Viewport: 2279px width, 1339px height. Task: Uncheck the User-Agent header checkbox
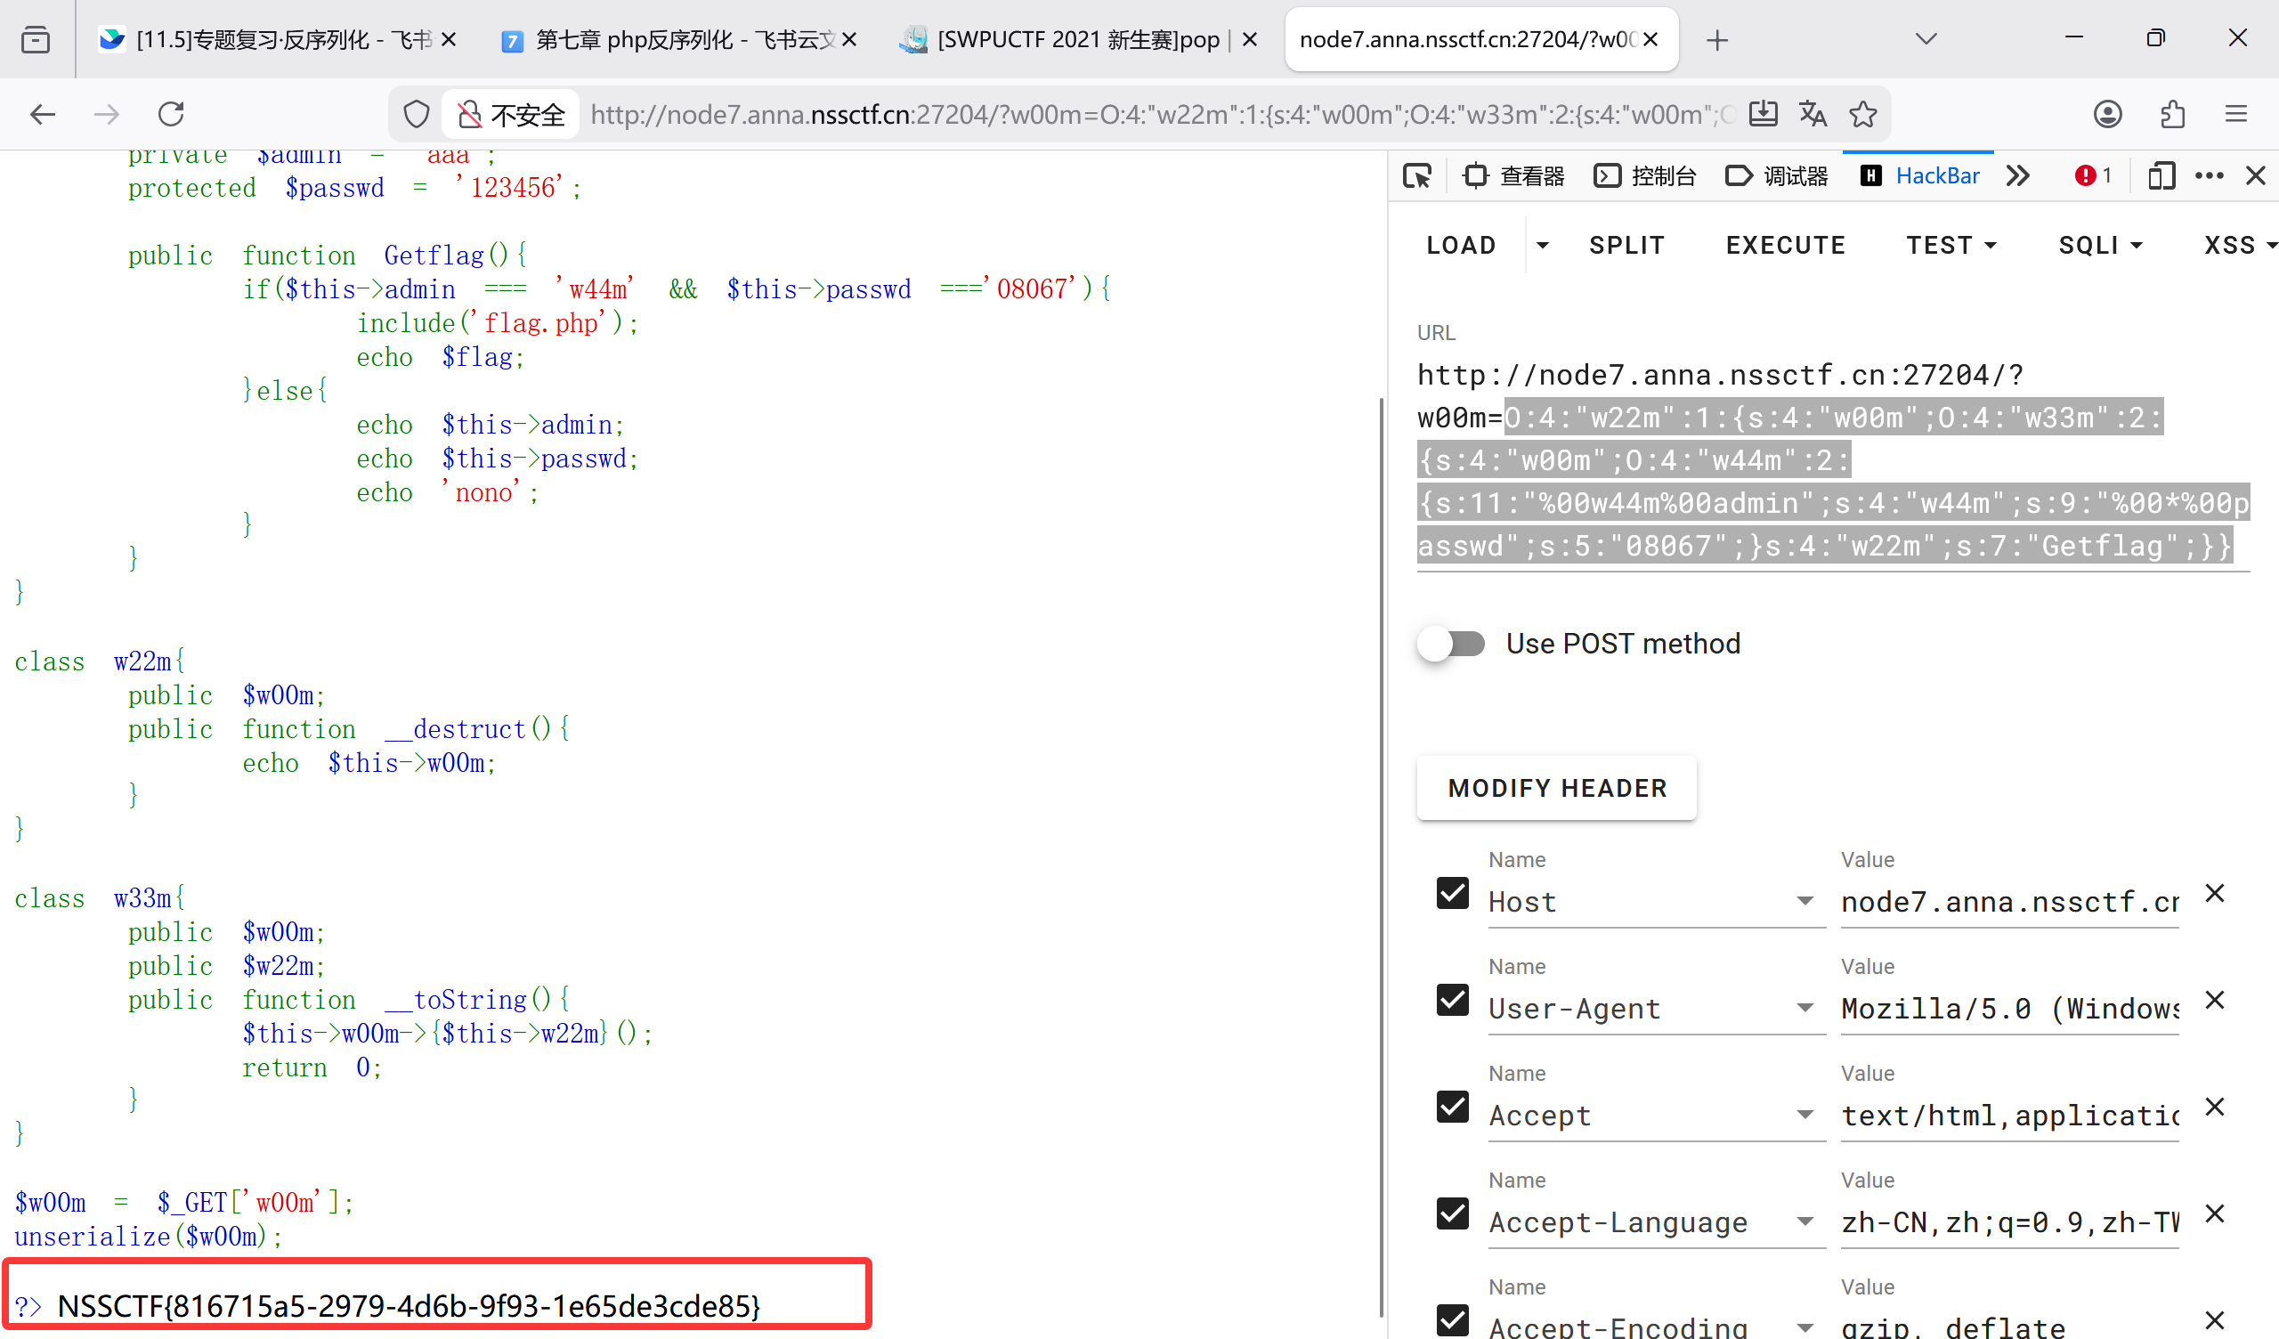(x=1452, y=1000)
